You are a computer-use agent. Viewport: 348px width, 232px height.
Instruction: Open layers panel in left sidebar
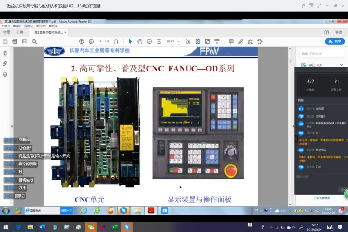5,74
